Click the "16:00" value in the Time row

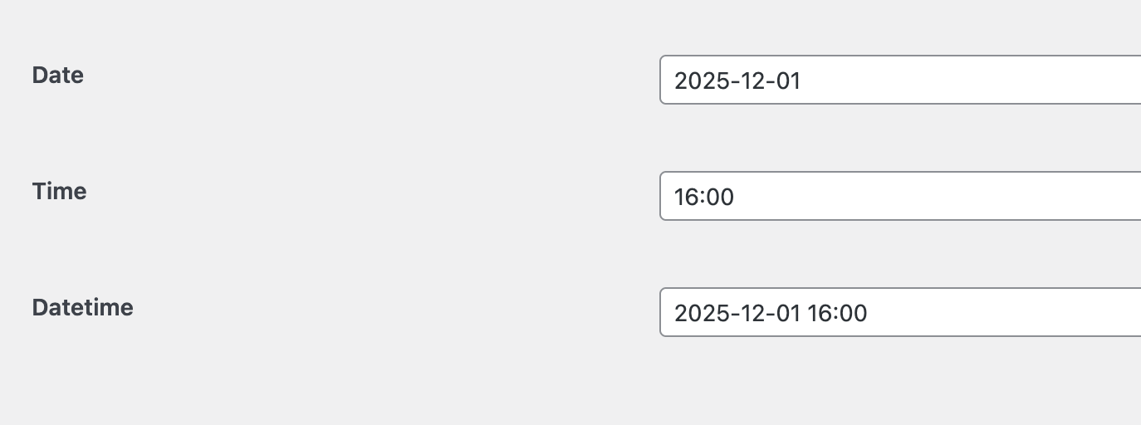pos(704,197)
